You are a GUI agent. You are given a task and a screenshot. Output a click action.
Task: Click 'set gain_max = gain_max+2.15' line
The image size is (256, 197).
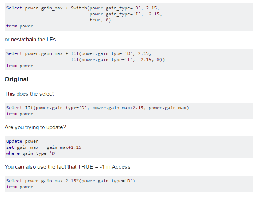click(44, 147)
